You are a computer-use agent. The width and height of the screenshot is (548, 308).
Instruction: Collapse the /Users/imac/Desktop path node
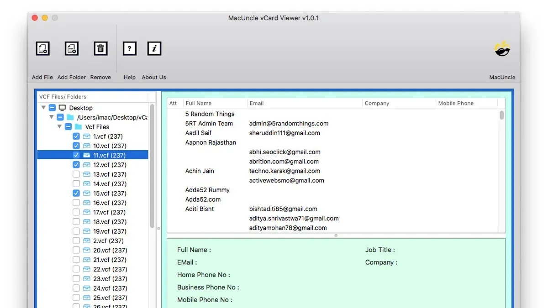(52, 117)
